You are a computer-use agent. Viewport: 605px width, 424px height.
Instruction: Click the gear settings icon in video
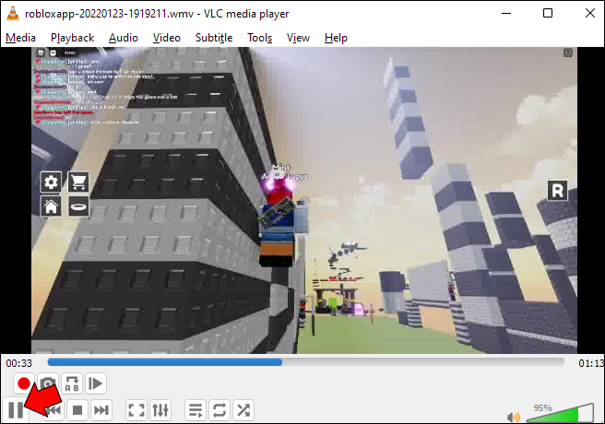click(51, 182)
